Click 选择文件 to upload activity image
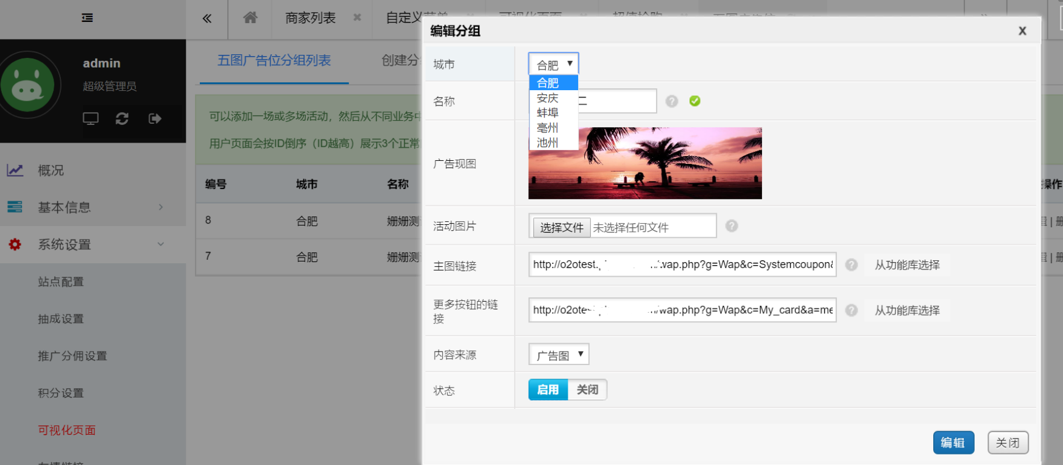Image resolution: width=1063 pixels, height=465 pixels. tap(562, 227)
